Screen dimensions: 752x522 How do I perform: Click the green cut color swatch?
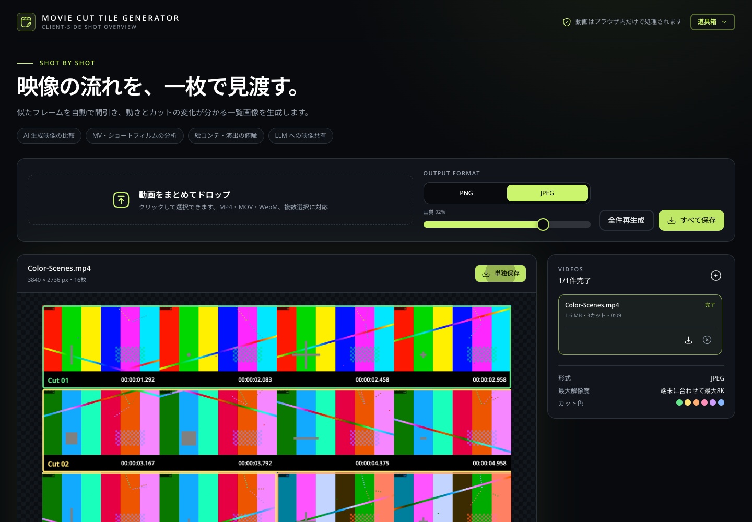[679, 402]
